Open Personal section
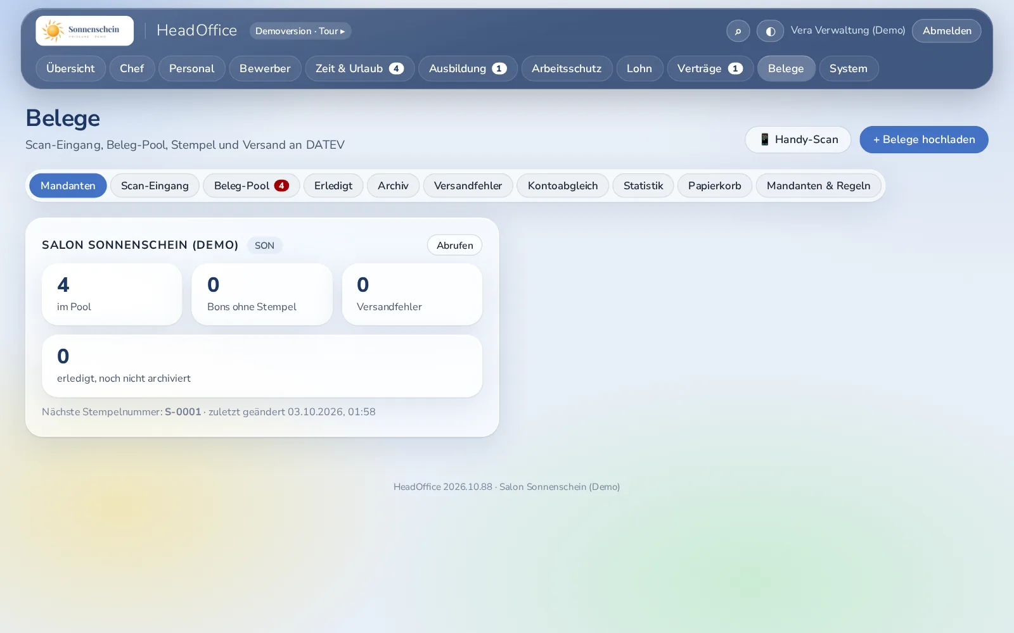 191,68
